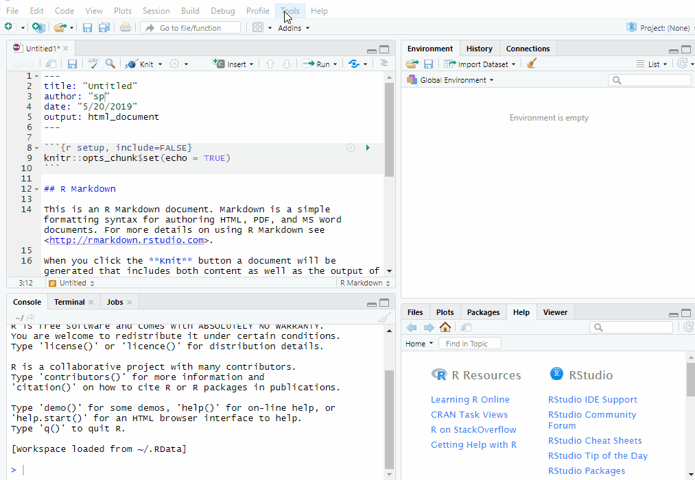Open the CRAN Task Views link
The width and height of the screenshot is (695, 480).
(469, 414)
